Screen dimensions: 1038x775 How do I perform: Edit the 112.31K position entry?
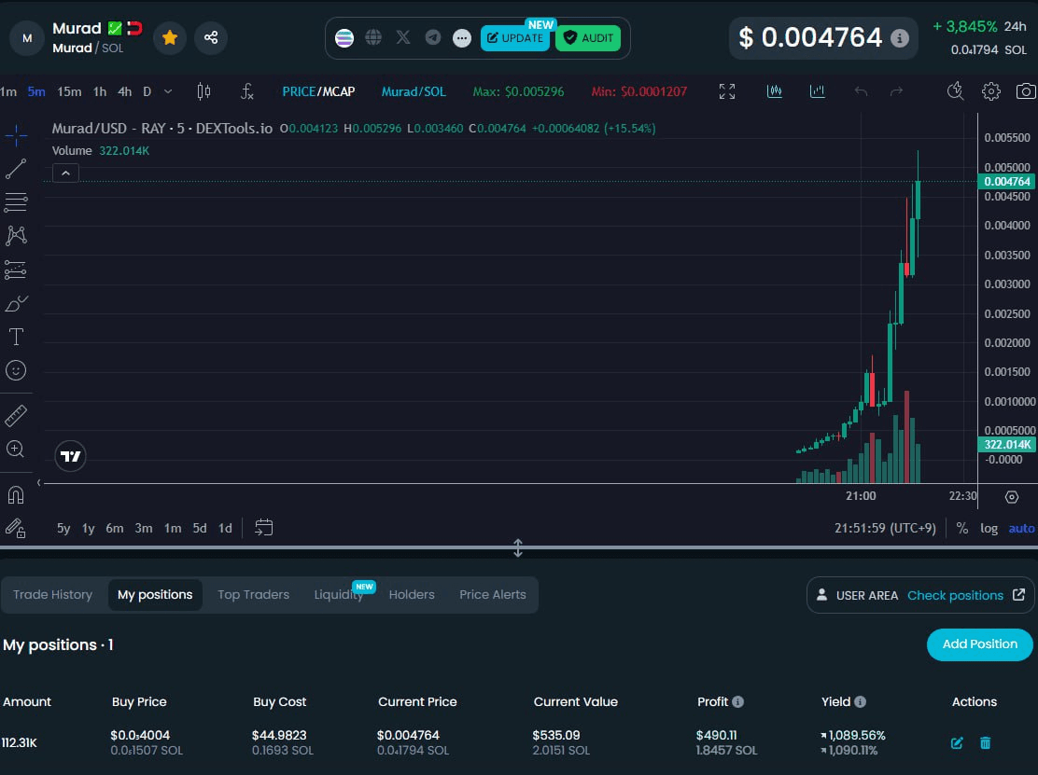[957, 743]
